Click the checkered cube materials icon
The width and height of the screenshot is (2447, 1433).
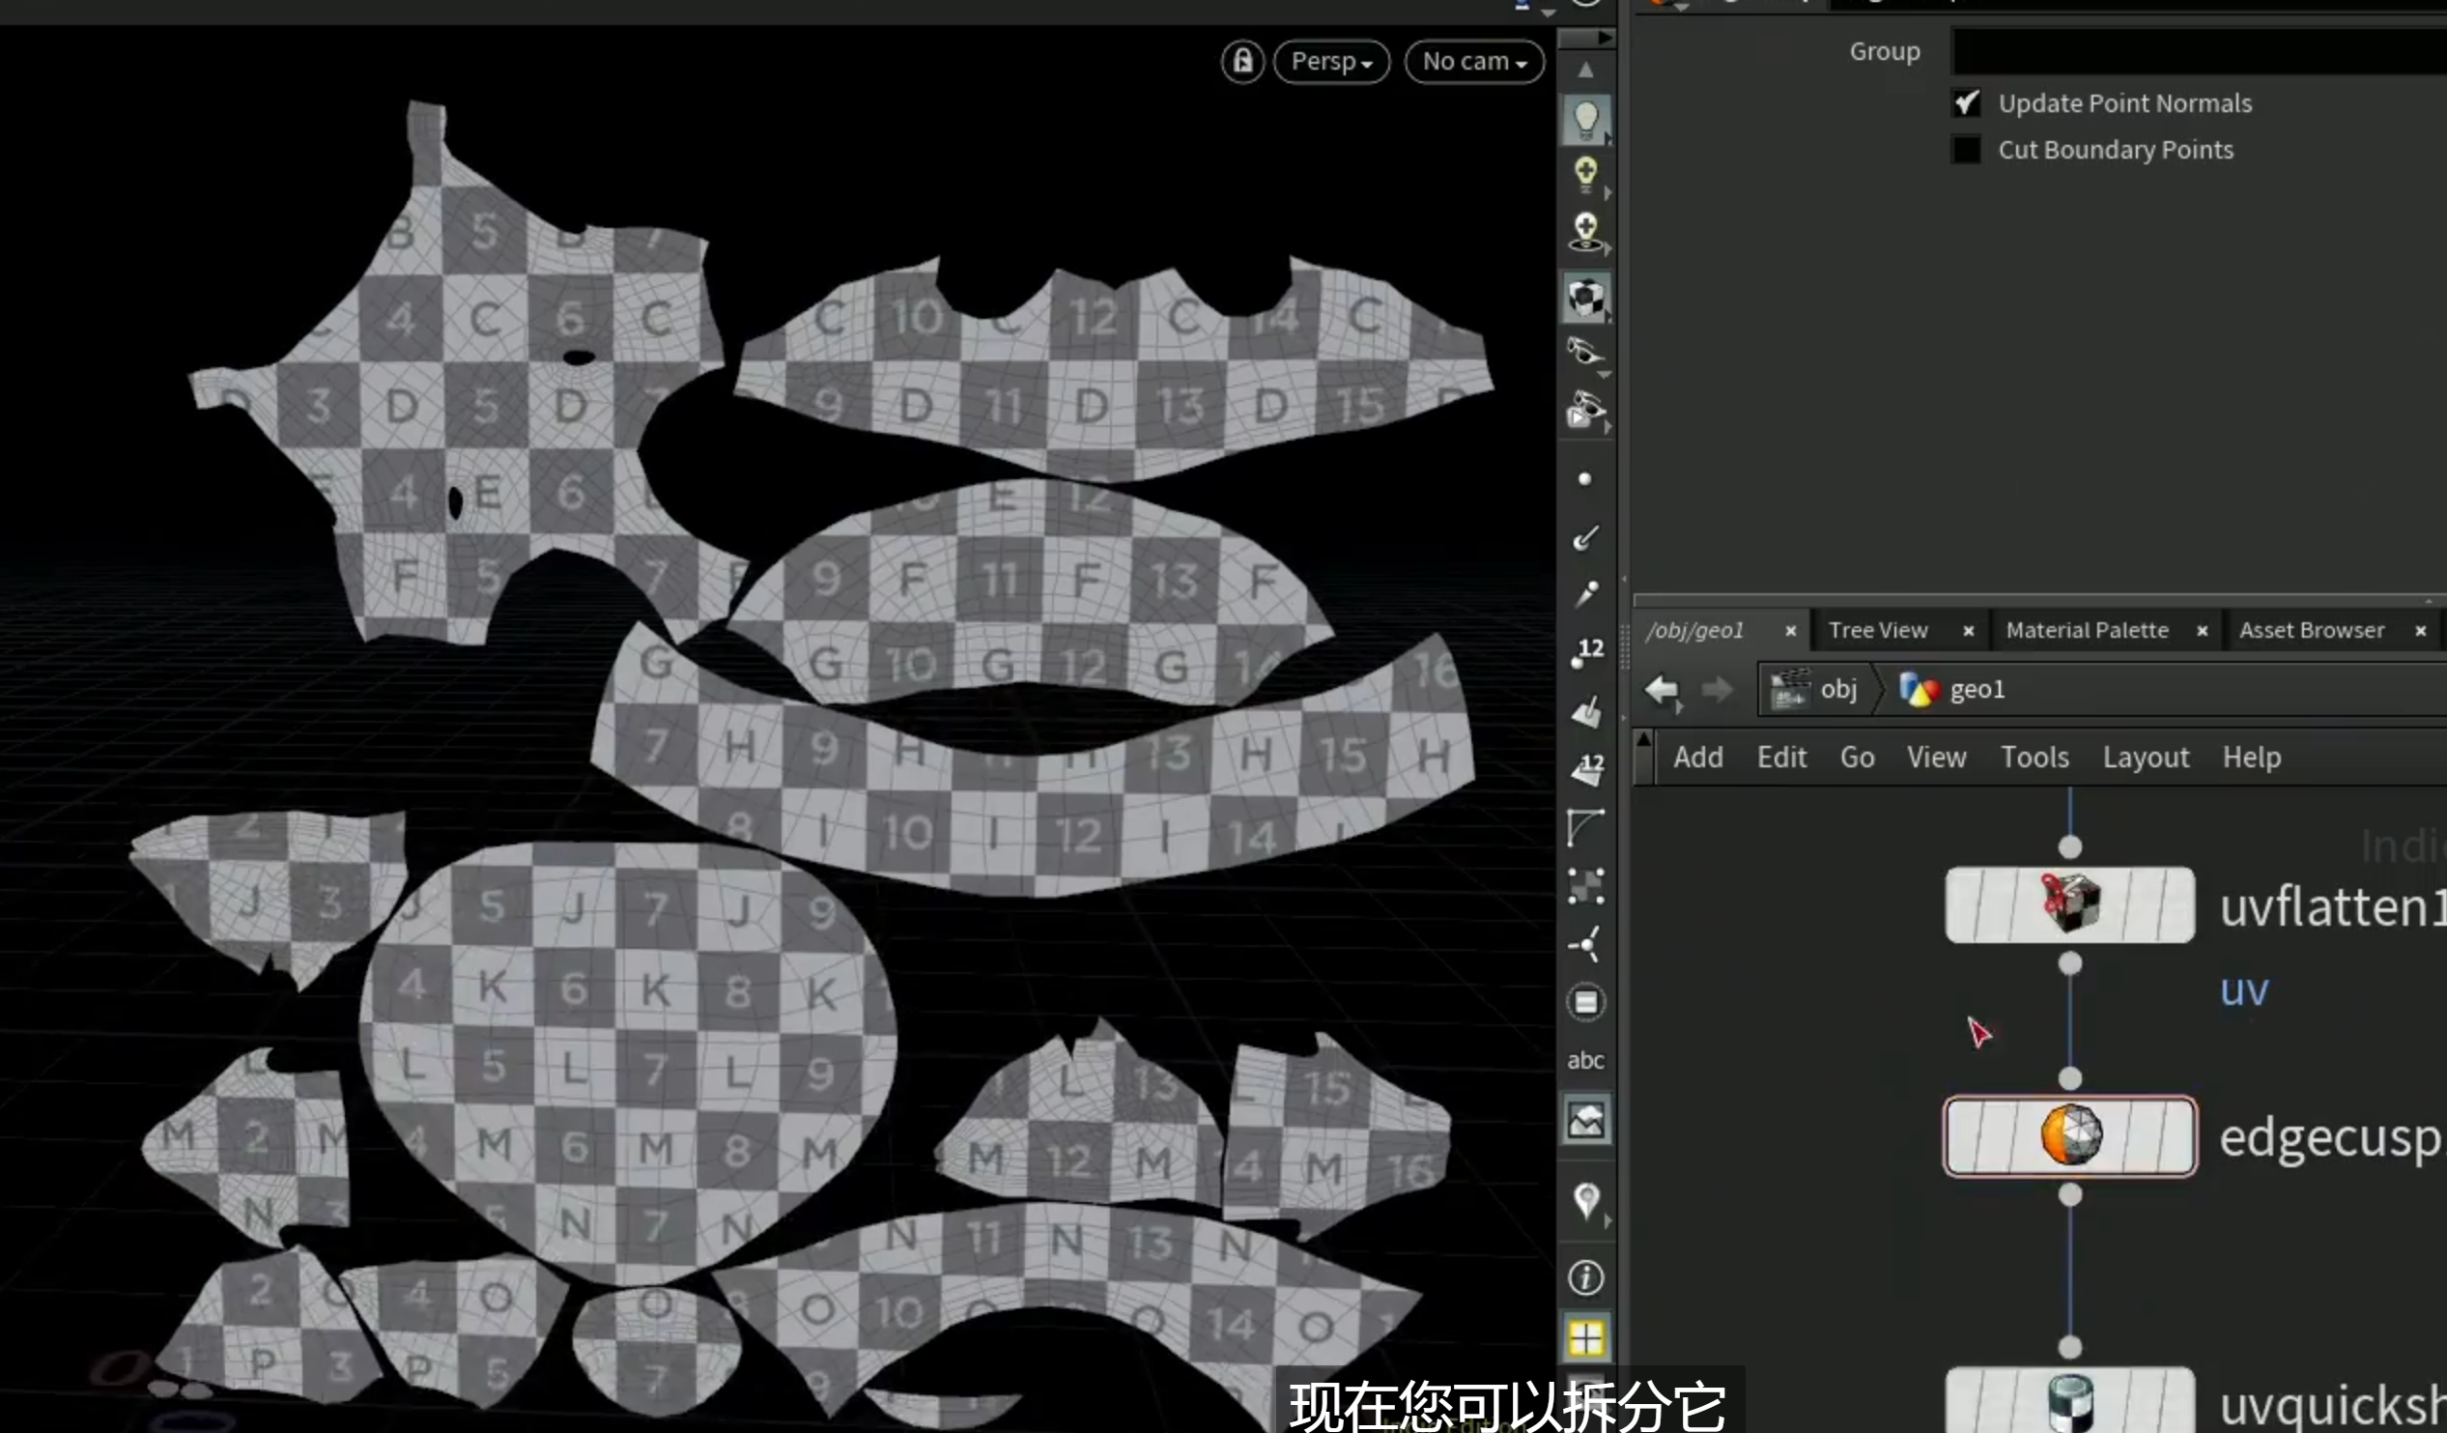click(x=1585, y=298)
